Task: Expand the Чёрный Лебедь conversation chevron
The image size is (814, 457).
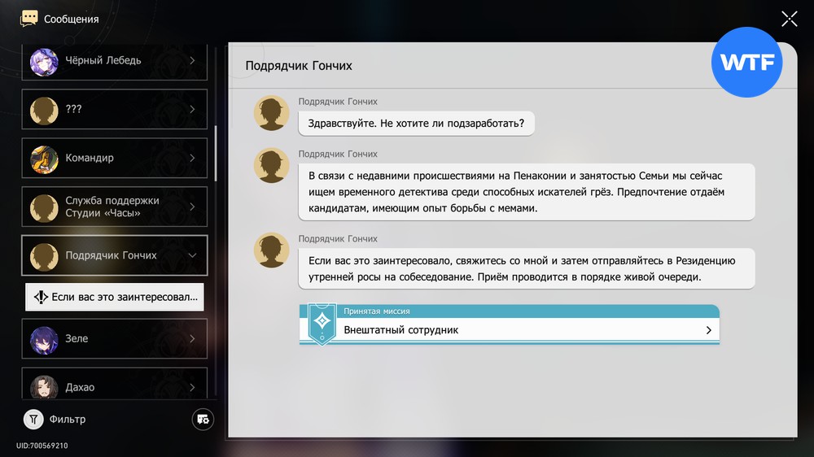Action: click(192, 61)
